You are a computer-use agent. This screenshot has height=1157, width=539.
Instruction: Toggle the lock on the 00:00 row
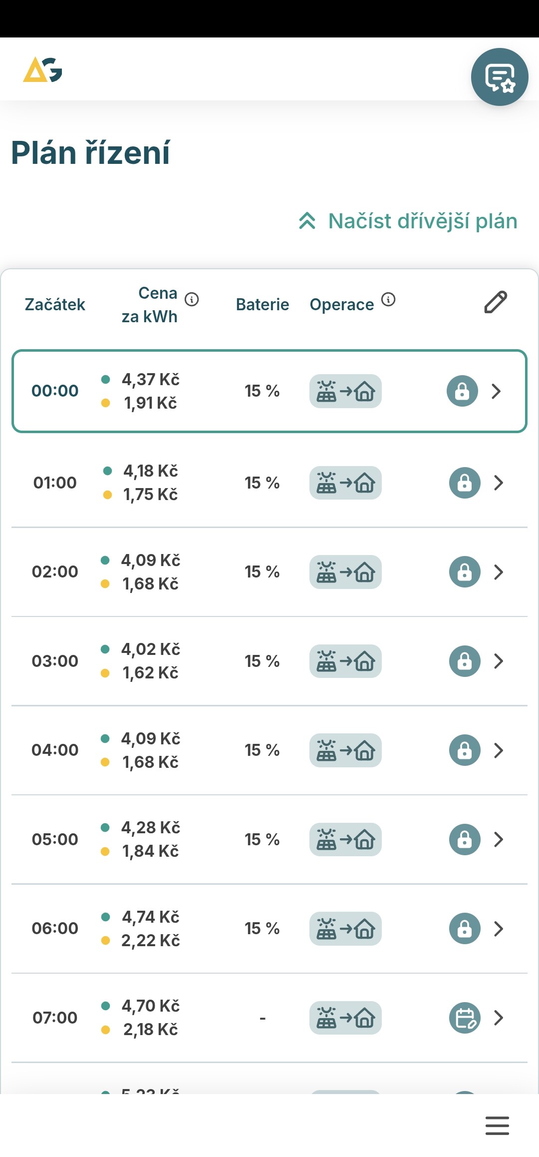[462, 391]
